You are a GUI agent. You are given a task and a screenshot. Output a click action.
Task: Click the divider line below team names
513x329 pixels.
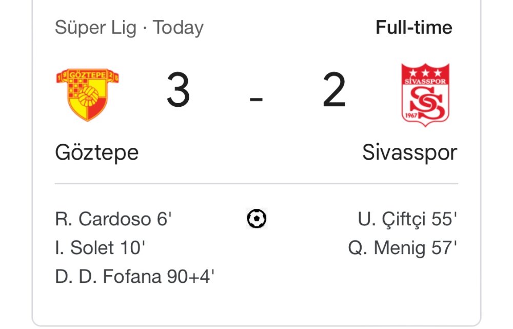[256, 183]
